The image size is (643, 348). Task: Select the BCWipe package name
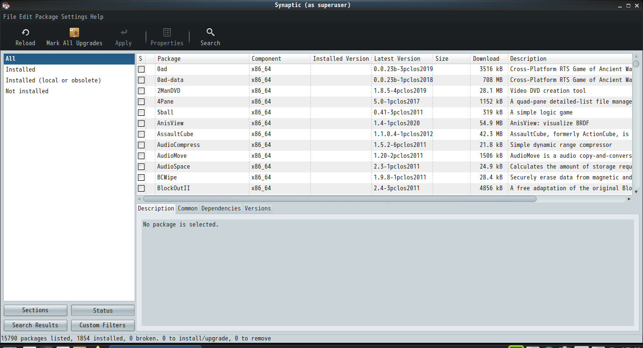click(x=167, y=178)
